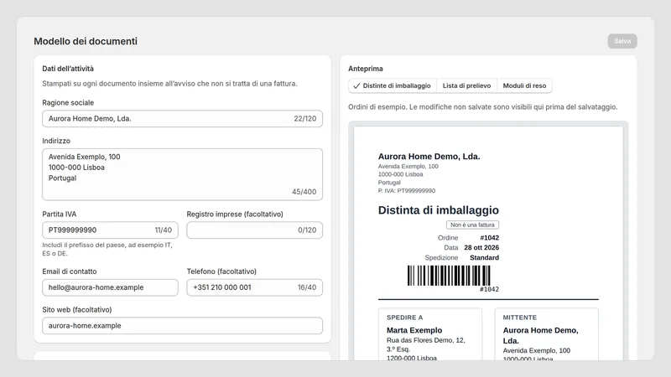Focus the Email di contatto field

pyautogui.click(x=110, y=287)
